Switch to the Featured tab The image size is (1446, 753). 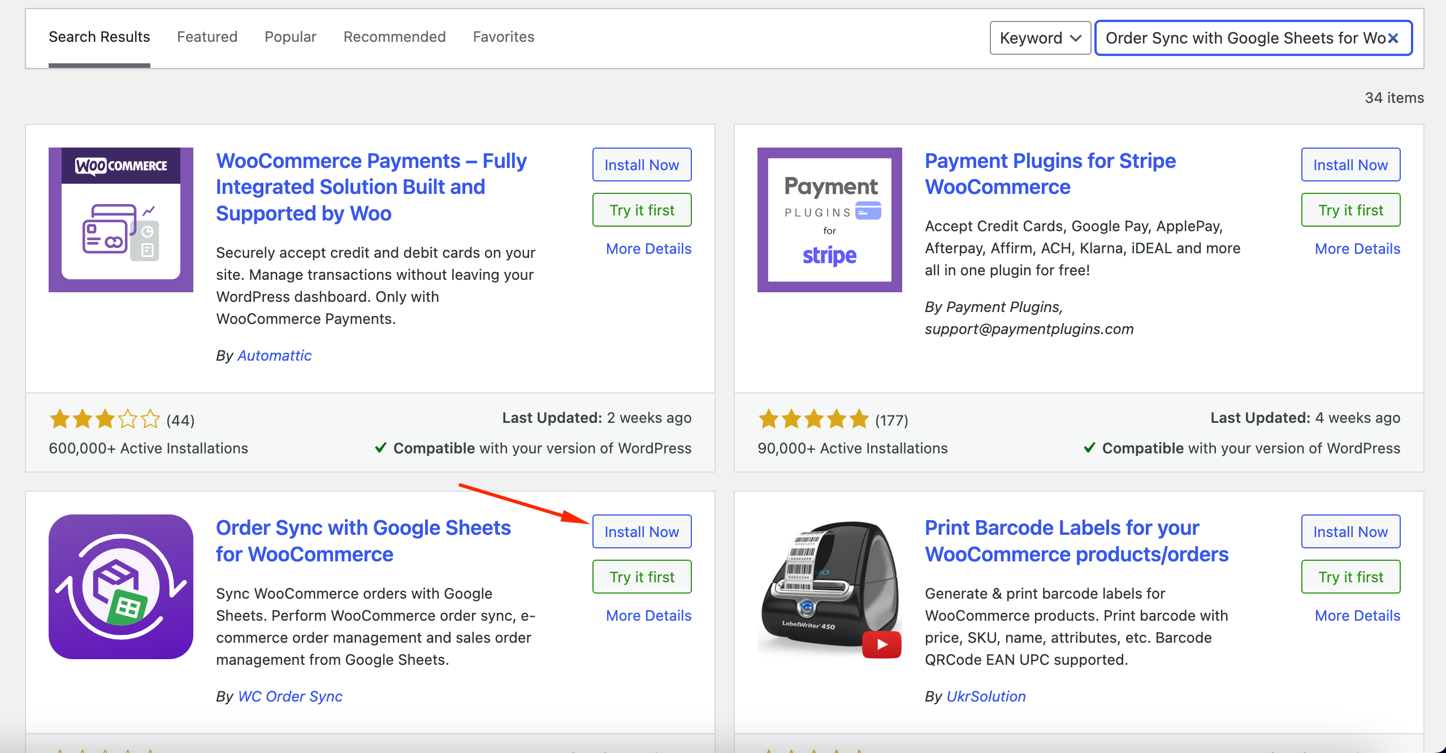(x=207, y=37)
